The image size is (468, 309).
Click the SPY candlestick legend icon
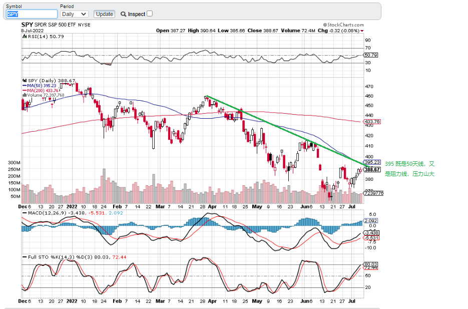coord(24,81)
